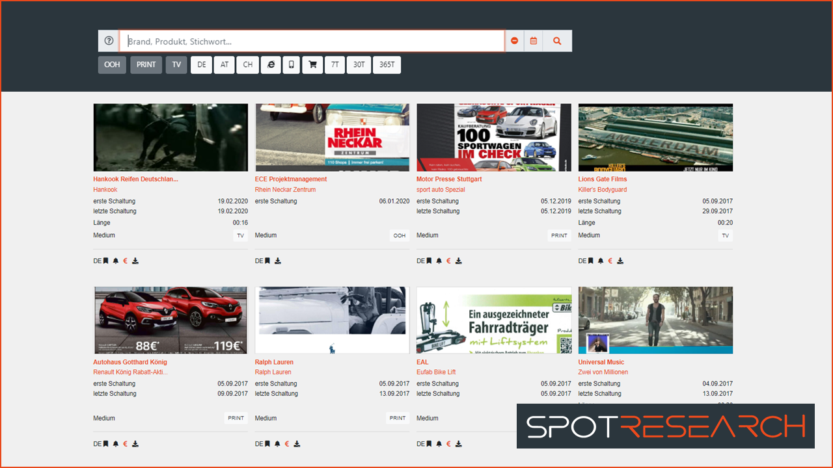Download the Autohaus Gotthard König ad
833x468 pixels.
click(x=135, y=445)
